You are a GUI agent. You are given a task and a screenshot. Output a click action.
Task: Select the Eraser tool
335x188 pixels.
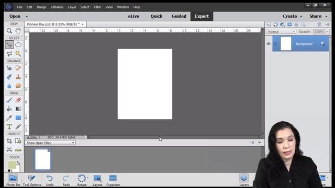click(x=18, y=100)
